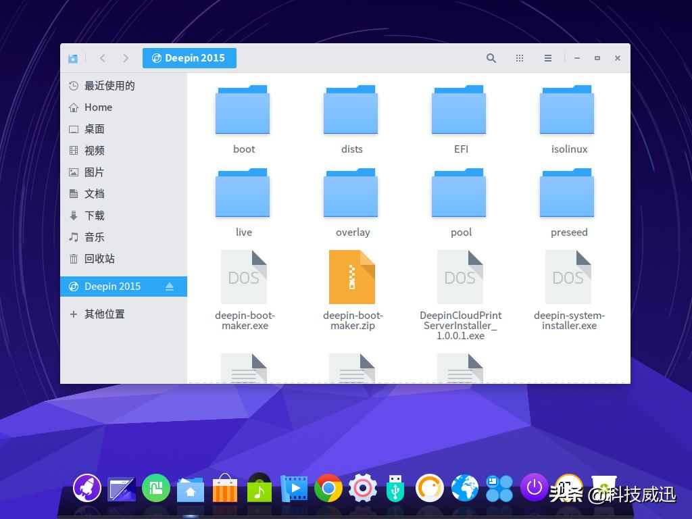Viewport: 692px width, 519px height.
Task: Open deepin Movie player from the dock
Action: click(294, 487)
